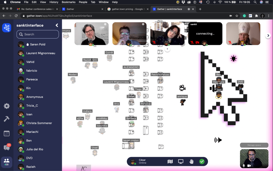The height and width of the screenshot is (171, 273).
Task: Open the Bookmarks menu in the menu bar
Action: pyautogui.click(x=68, y=2)
